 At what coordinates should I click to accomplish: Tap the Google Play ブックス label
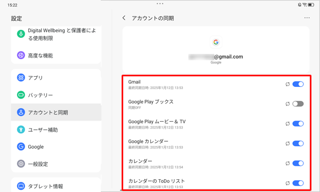click(150, 102)
